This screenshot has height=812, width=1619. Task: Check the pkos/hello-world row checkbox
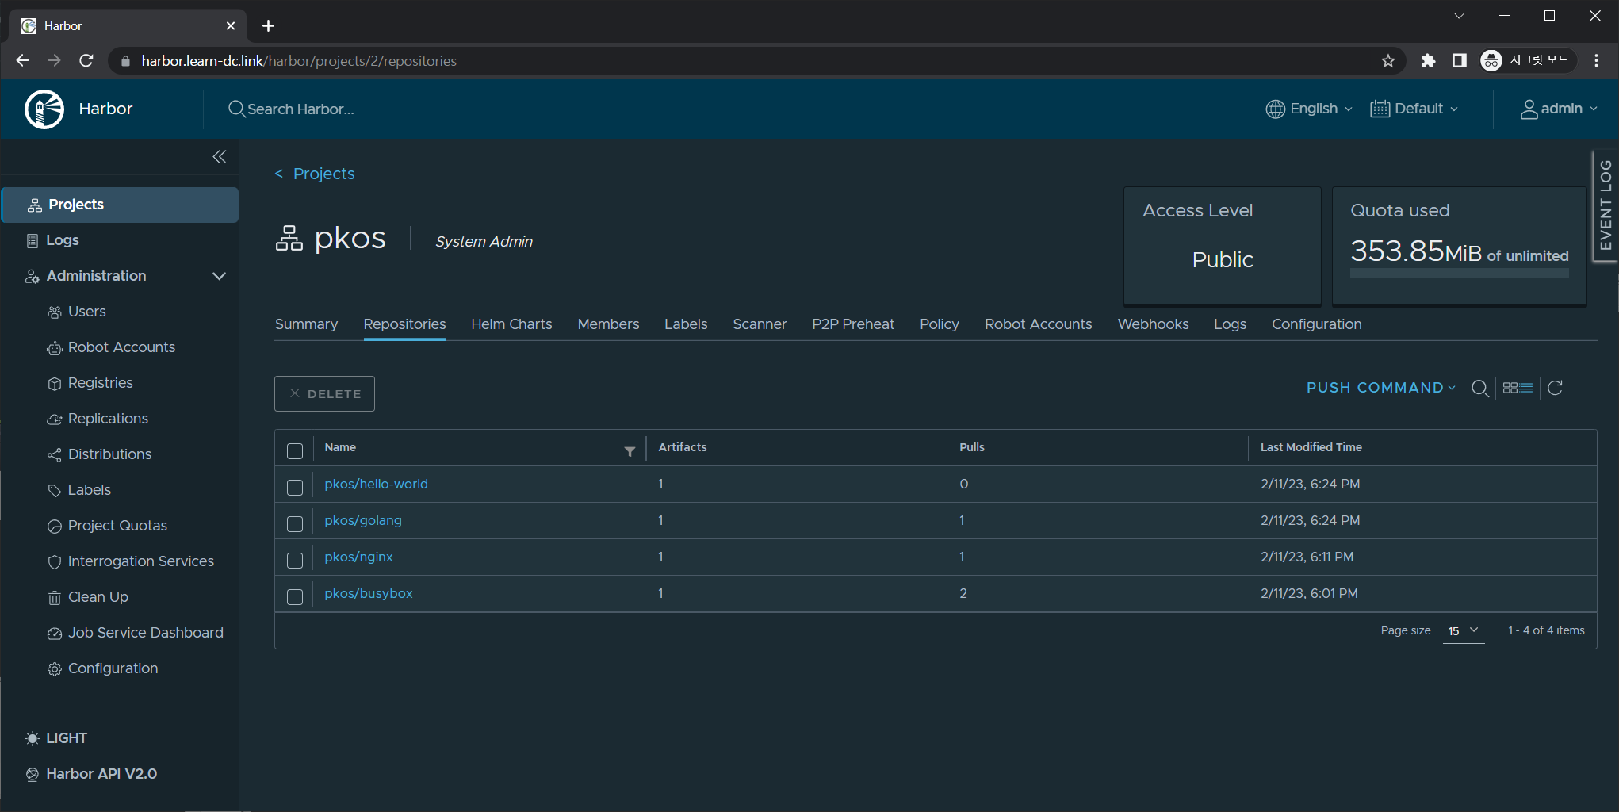coord(295,488)
